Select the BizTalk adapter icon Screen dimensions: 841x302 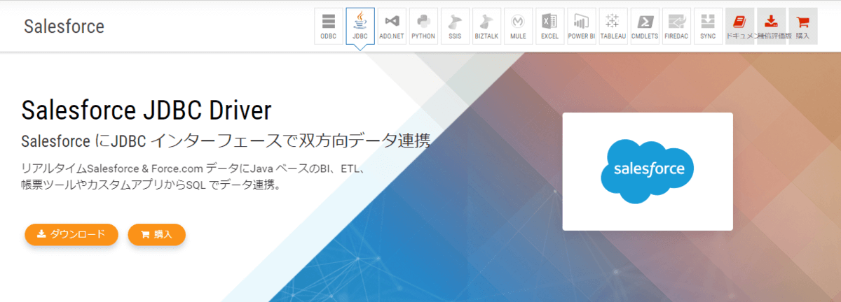pyautogui.click(x=487, y=26)
